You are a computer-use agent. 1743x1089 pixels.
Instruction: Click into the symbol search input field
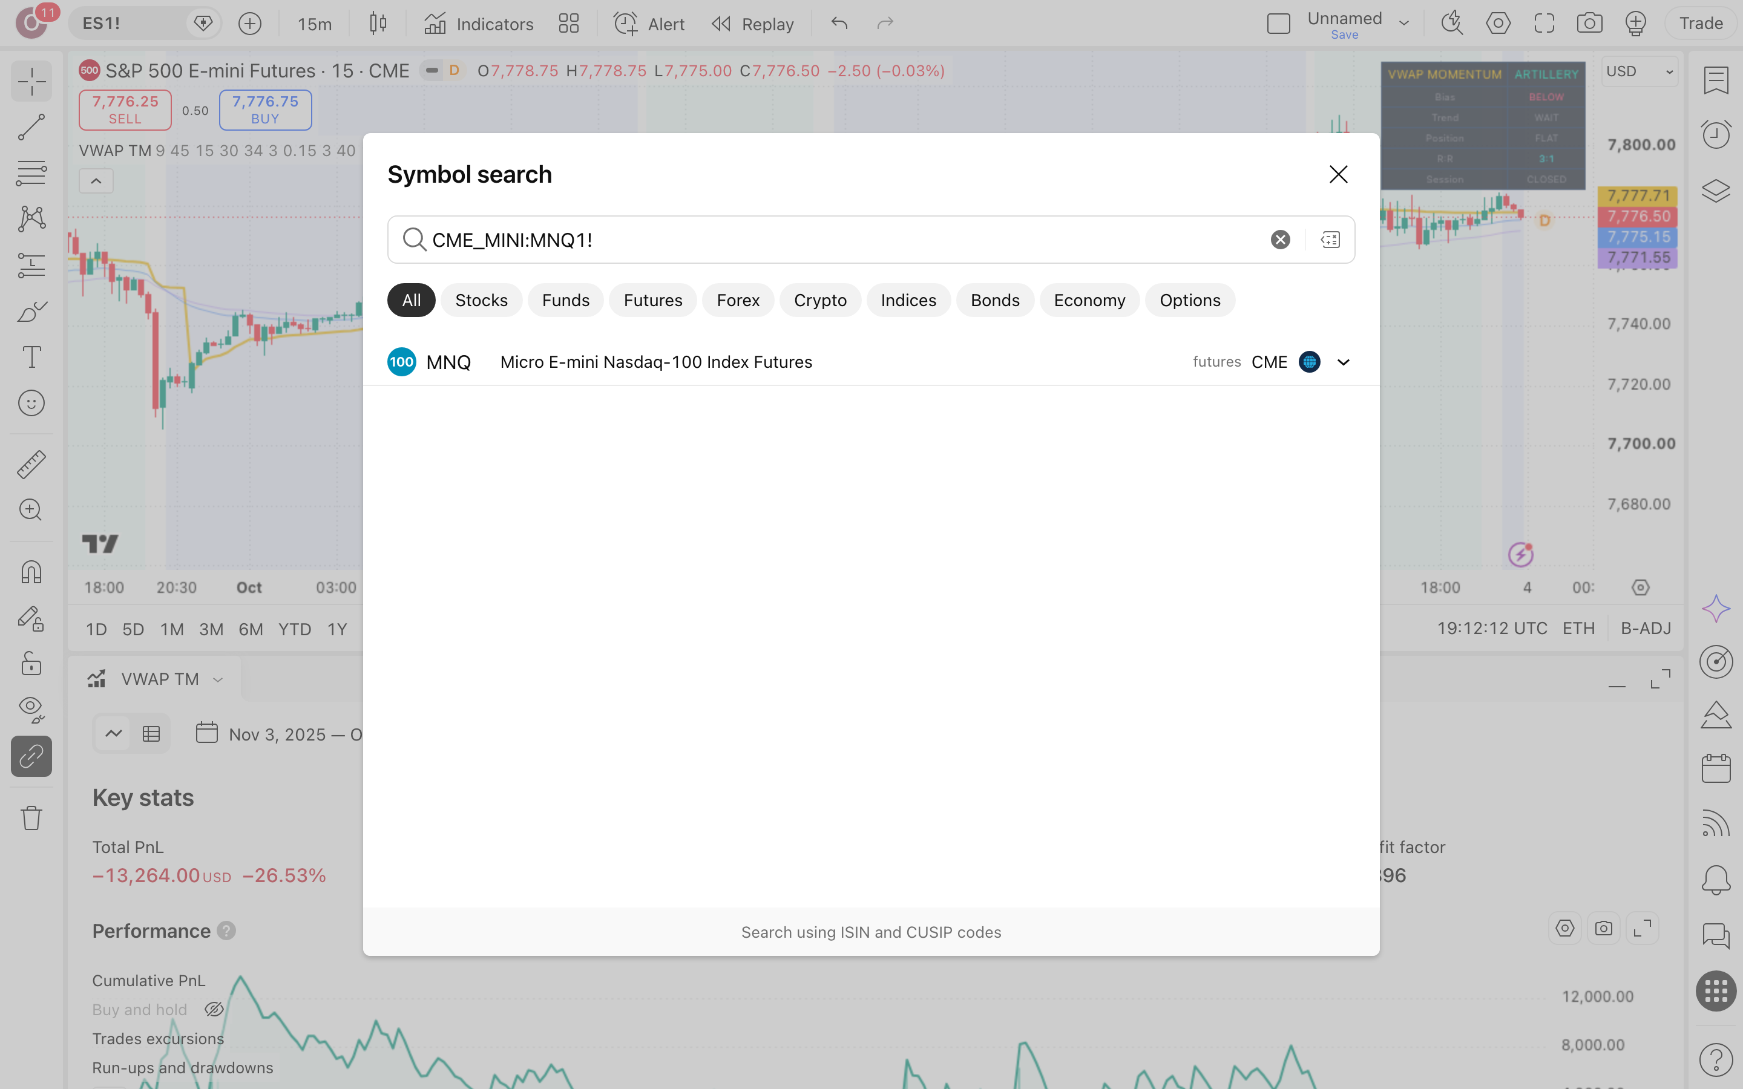click(x=871, y=240)
